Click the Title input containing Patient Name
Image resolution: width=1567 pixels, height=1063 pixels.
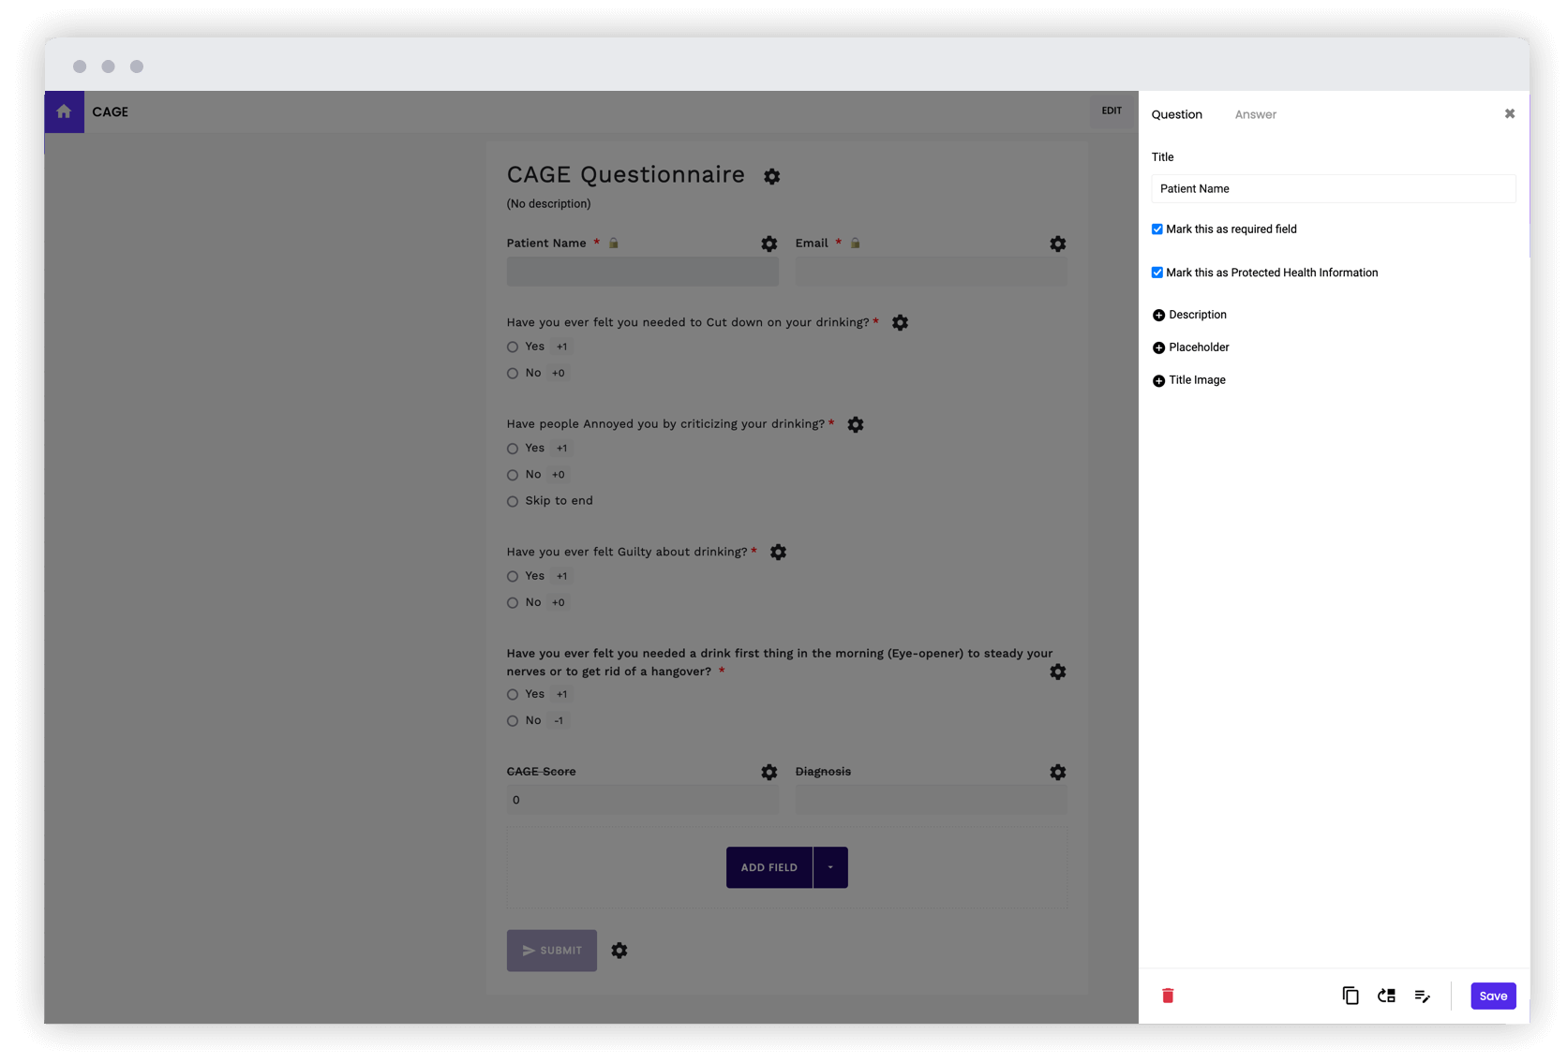[1332, 188]
